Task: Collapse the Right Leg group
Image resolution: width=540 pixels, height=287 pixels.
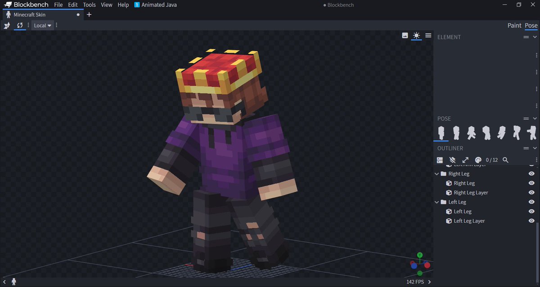Action: tap(437, 174)
